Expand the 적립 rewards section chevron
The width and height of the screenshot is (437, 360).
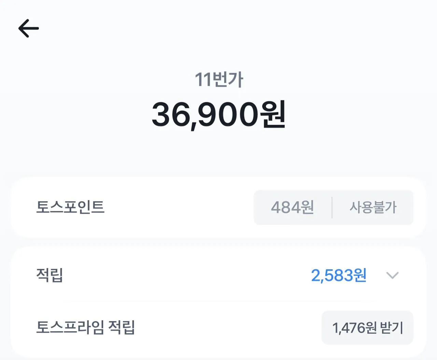392,276
